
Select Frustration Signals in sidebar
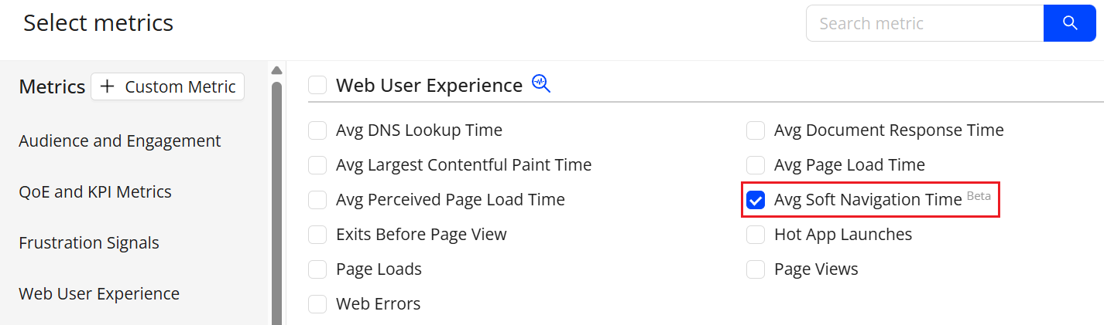(89, 242)
